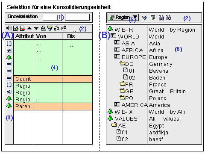
Task: Click the select/deselect checkmark icon beside Region
Action: point(144,18)
